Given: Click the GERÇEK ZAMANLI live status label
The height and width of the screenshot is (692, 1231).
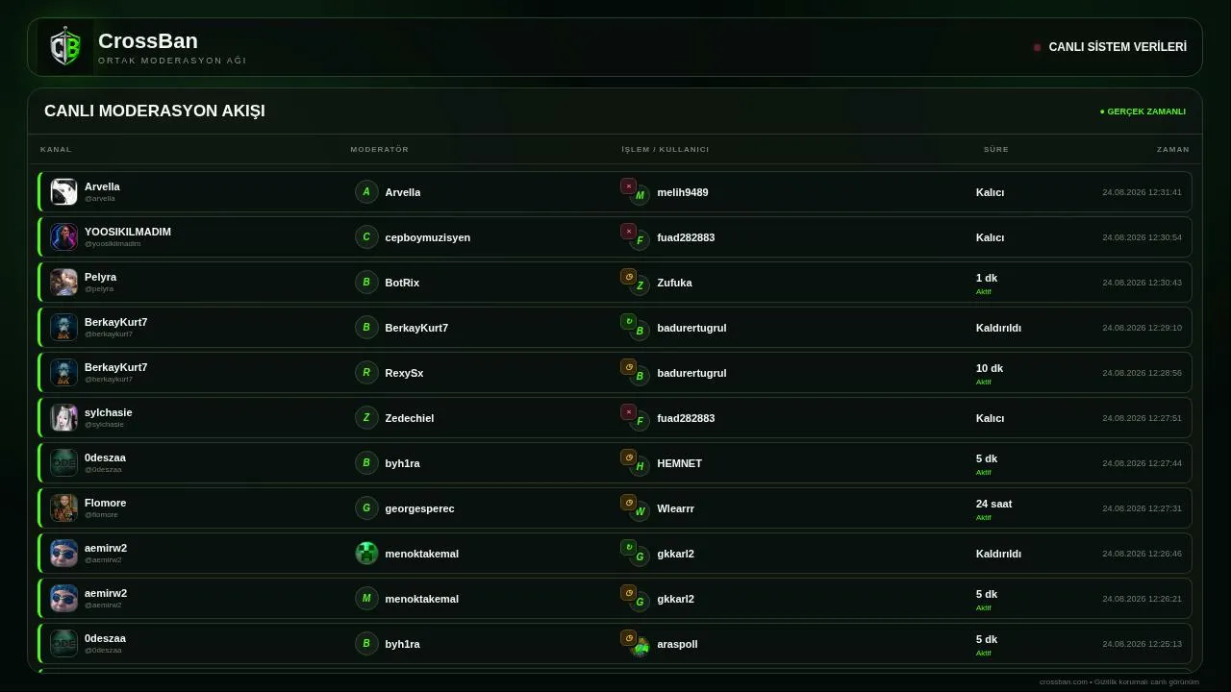Looking at the screenshot, I should click(x=1143, y=111).
